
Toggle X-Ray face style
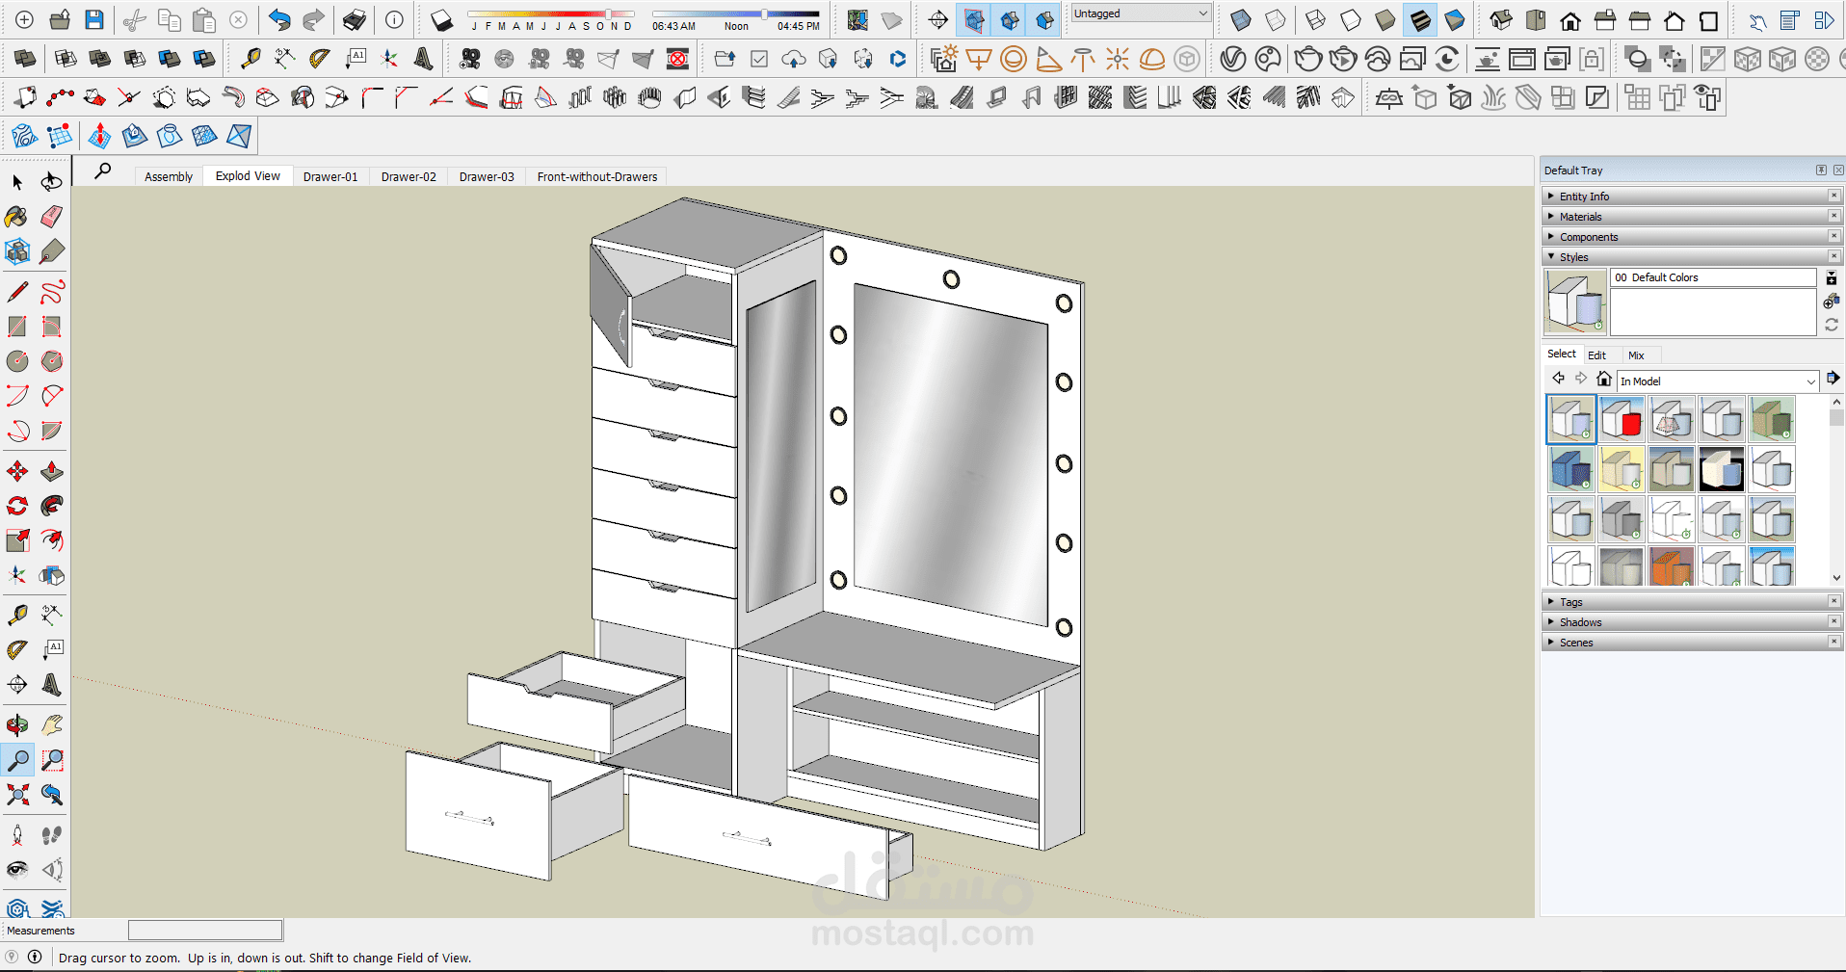pyautogui.click(x=1241, y=19)
